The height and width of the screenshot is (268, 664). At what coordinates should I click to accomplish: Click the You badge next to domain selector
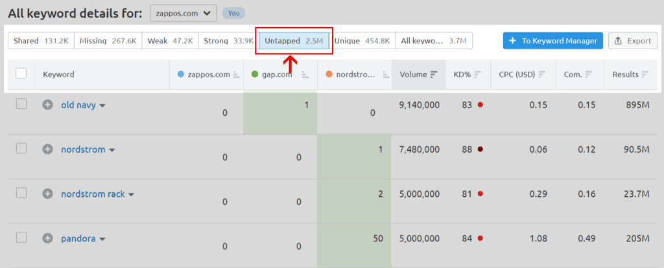233,13
